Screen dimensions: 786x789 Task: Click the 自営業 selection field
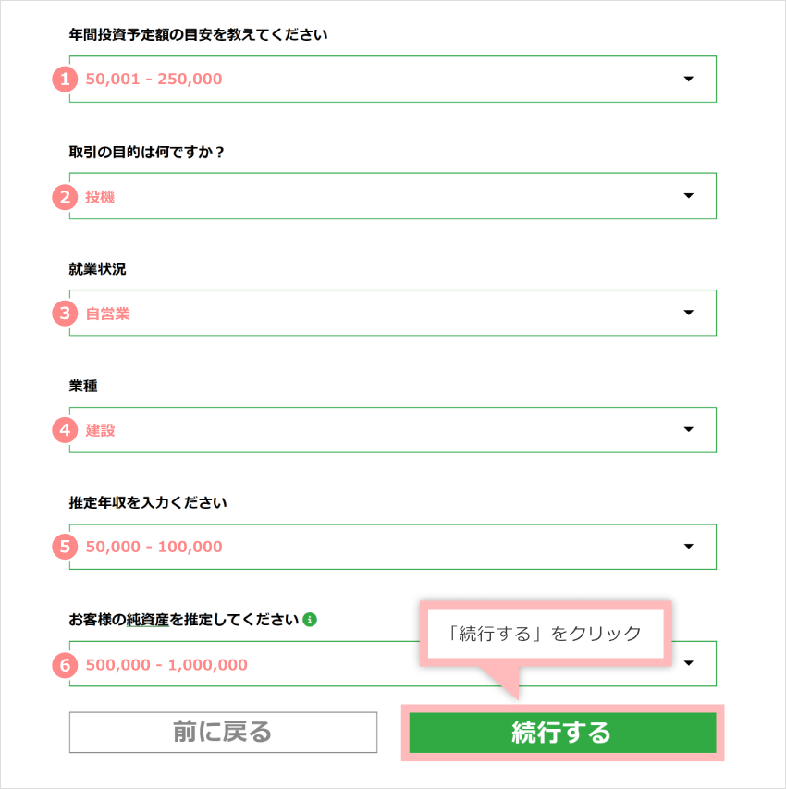pos(370,314)
